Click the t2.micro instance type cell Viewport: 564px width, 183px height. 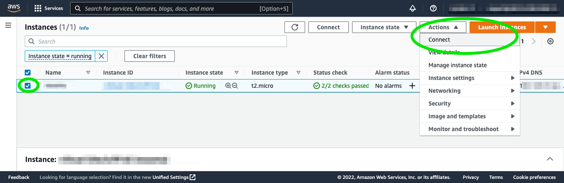tap(262, 86)
